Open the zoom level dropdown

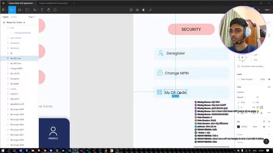(267, 10)
